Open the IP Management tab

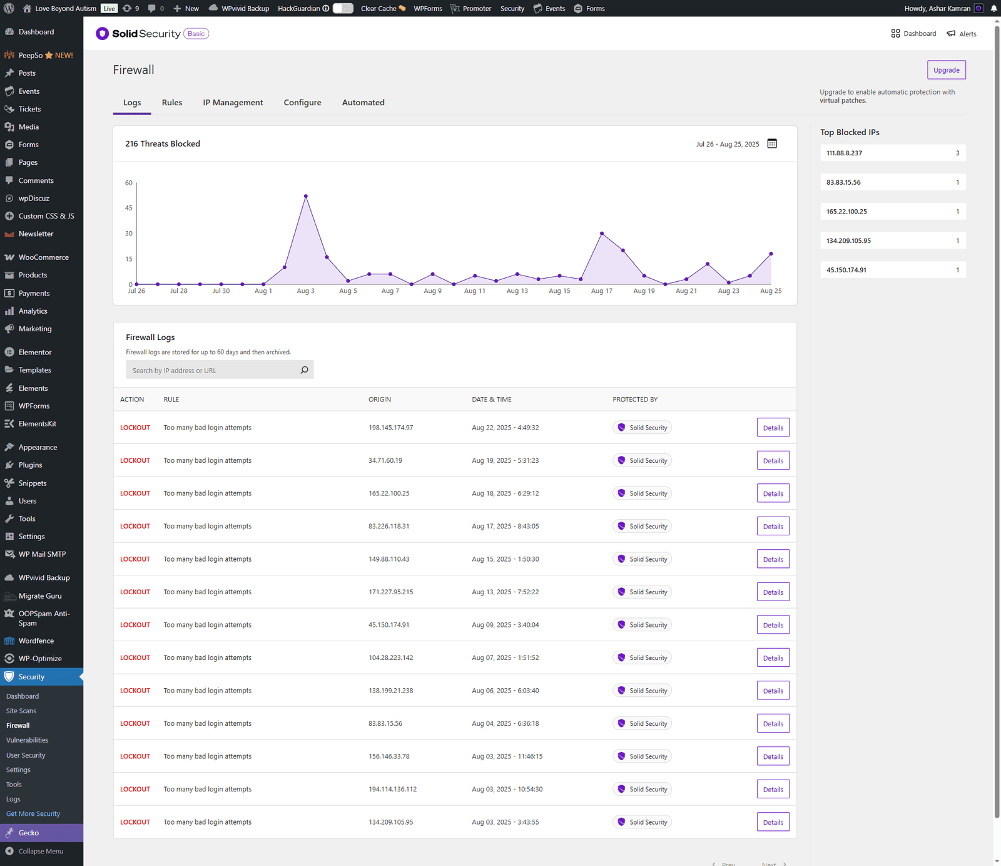coord(233,103)
